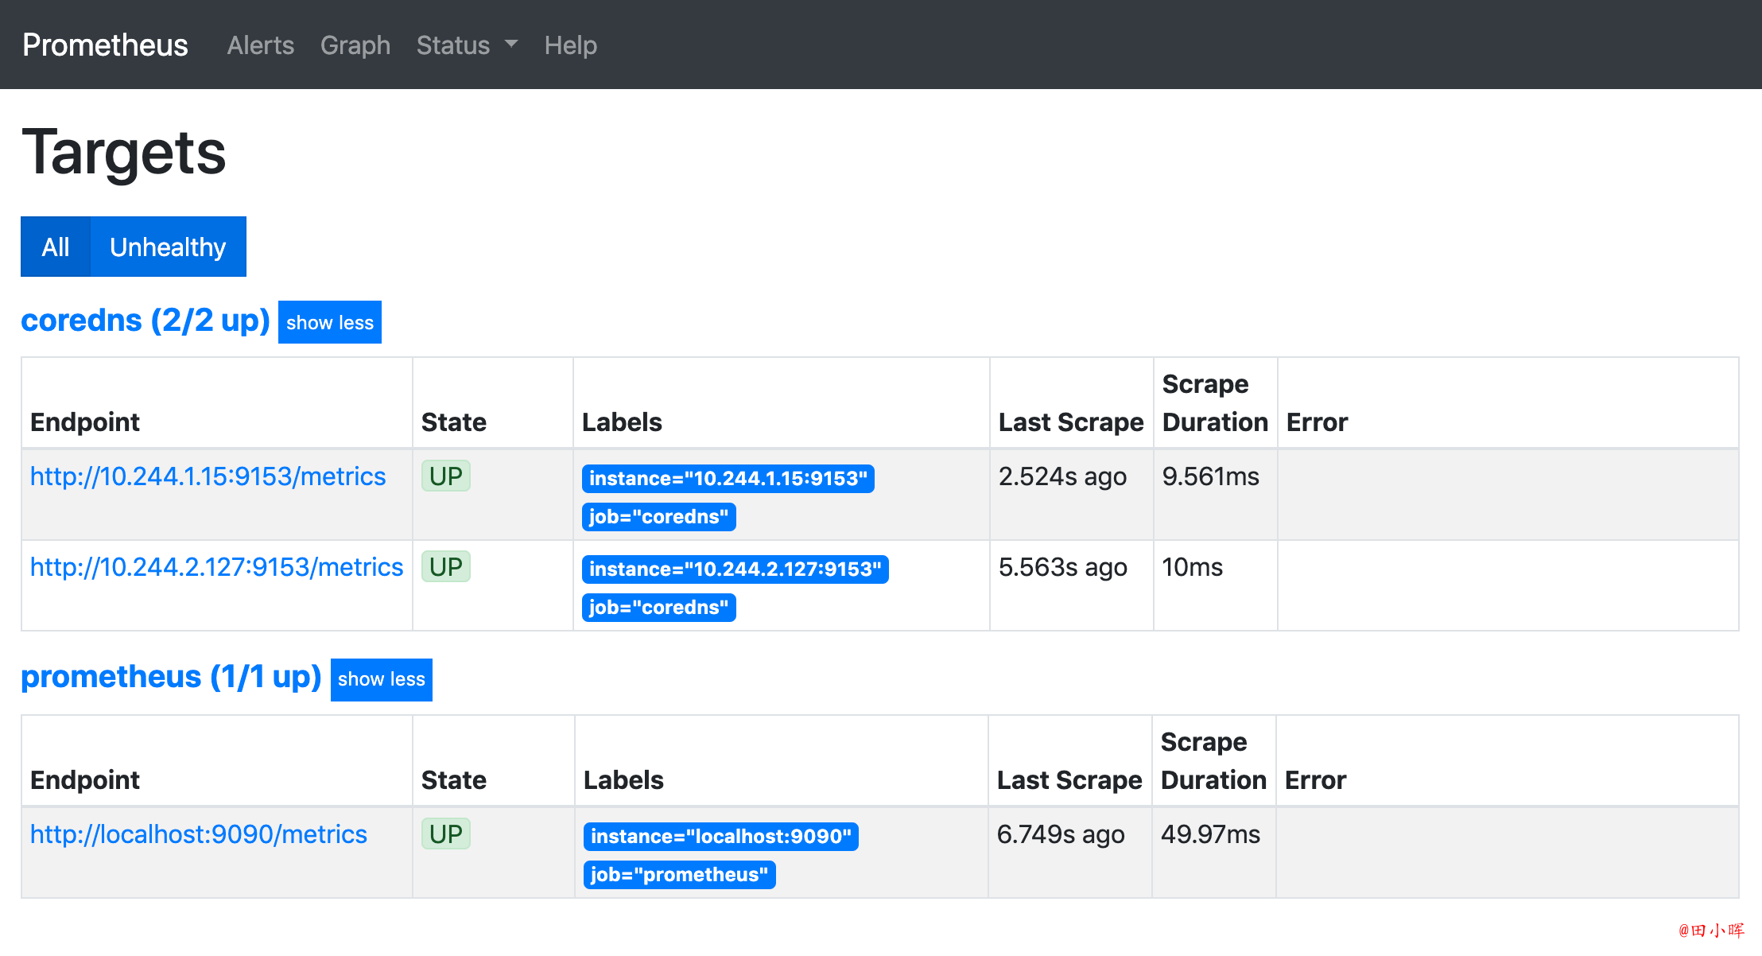The width and height of the screenshot is (1762, 956).
Task: Click the instance="localhost:9090" label badge
Action: tap(721, 837)
